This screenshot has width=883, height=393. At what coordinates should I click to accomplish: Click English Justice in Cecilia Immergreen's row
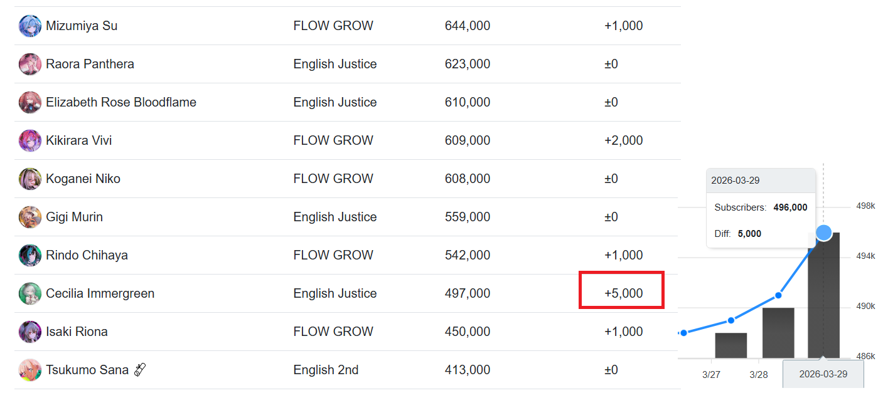point(335,294)
